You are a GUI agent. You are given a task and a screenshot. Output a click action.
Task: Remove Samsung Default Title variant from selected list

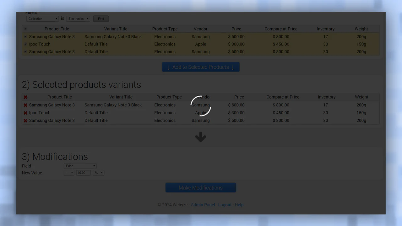[x=25, y=121]
